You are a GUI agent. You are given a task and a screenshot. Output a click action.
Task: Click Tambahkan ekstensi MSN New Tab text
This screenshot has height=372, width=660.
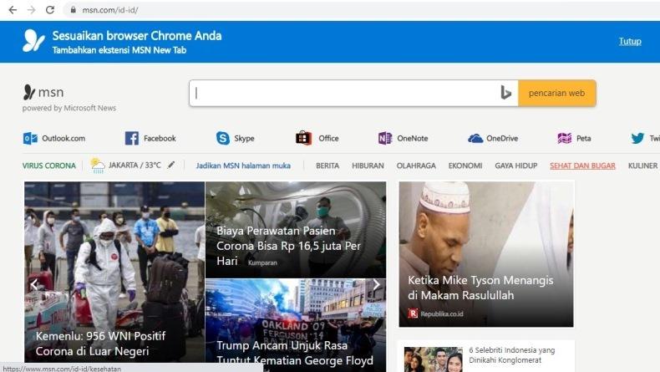[x=119, y=50]
